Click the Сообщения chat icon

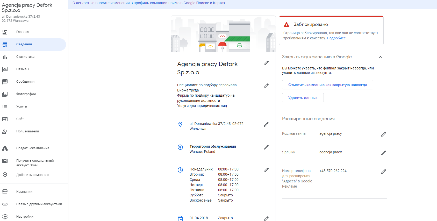tap(5, 82)
